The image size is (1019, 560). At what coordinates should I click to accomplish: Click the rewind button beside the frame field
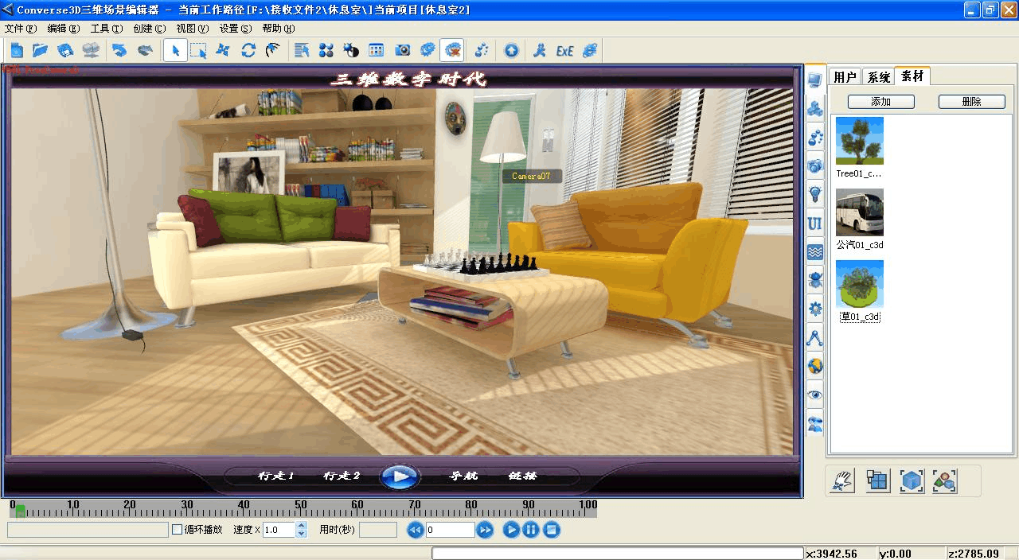point(415,530)
